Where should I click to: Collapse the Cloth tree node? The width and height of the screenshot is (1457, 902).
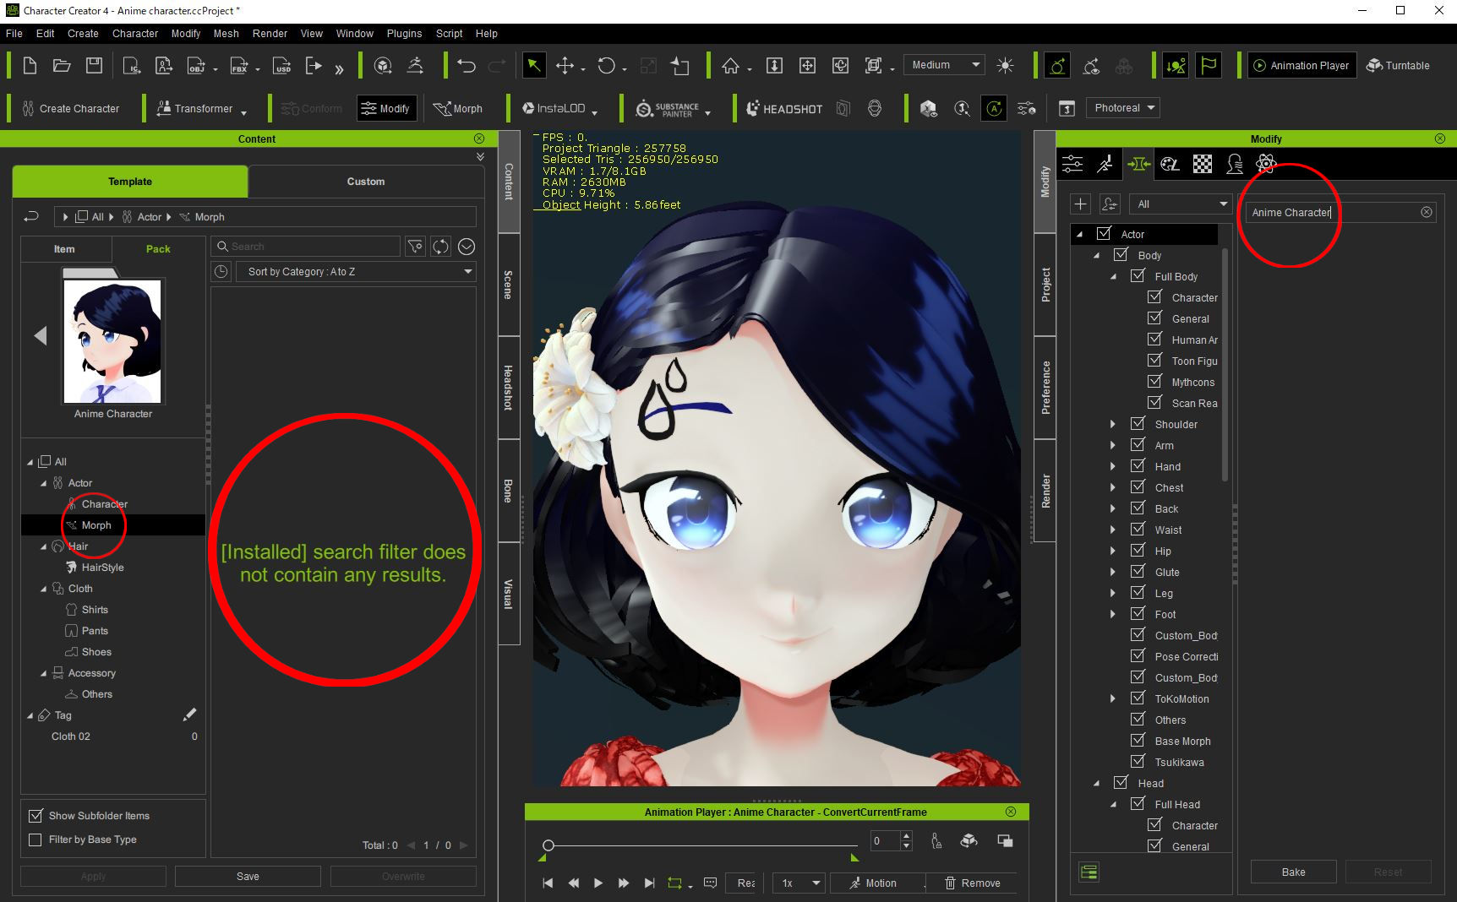tap(43, 589)
